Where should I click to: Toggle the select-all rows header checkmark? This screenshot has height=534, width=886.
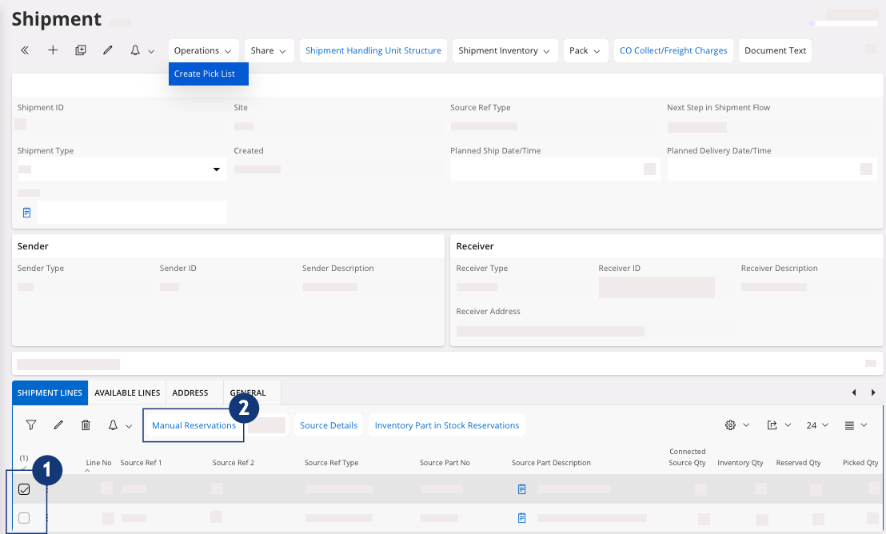(24, 468)
